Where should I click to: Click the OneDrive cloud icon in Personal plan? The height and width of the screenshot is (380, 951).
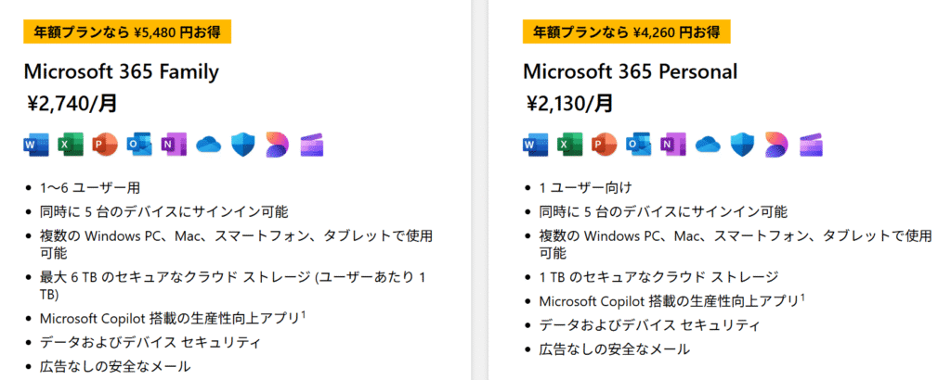708,145
